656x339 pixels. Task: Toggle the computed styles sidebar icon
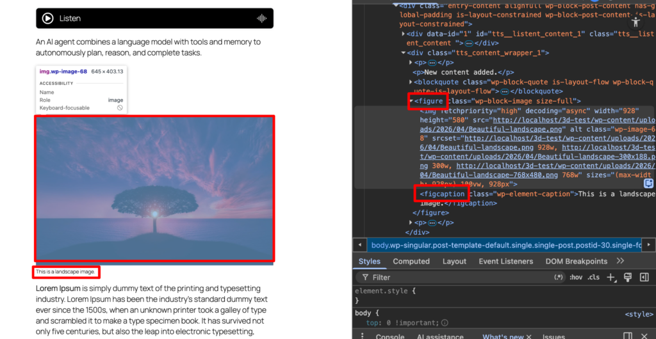pos(644,277)
